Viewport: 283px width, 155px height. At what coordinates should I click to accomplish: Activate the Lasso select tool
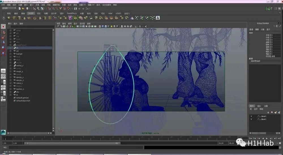click(3, 32)
